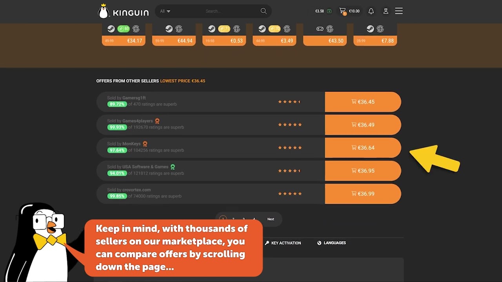The height and width of the screenshot is (282, 502).
Task: Open seller USA Software & Games profile
Action: coord(145,167)
